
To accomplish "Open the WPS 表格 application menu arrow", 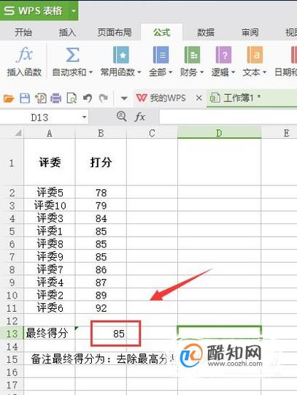I will [x=73, y=11].
